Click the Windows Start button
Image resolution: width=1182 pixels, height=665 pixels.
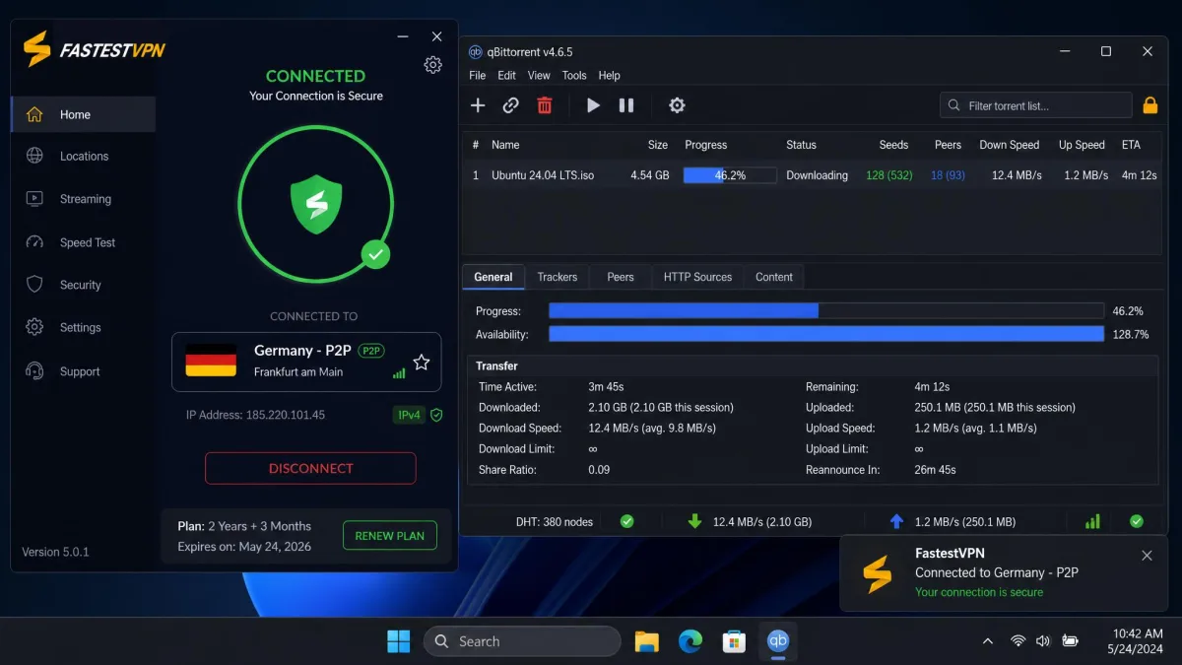coord(399,641)
